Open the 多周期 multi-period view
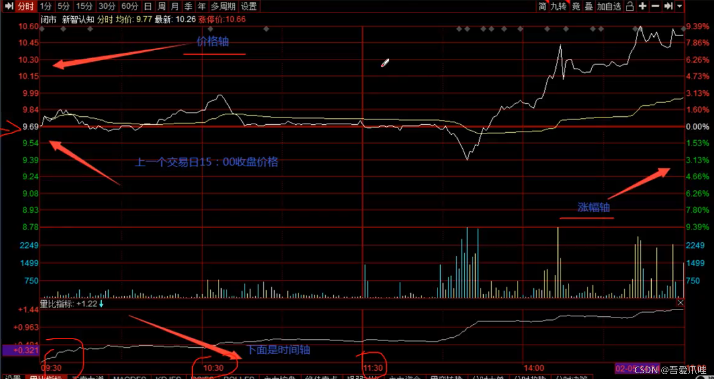The height and width of the screenshot is (379, 714). click(x=223, y=6)
